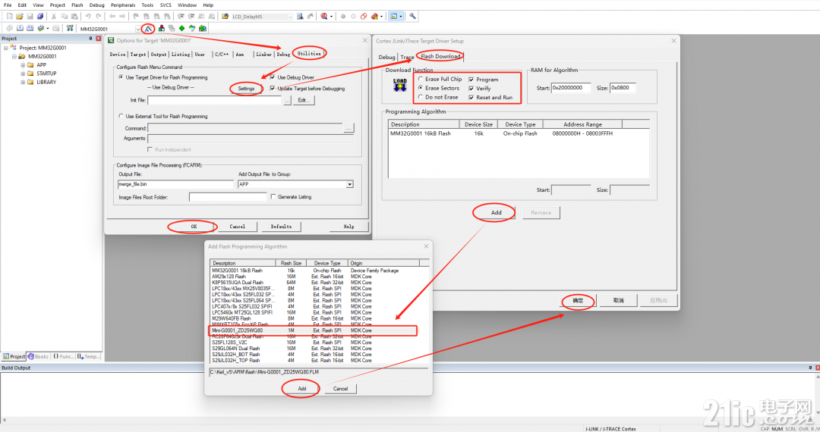This screenshot has width=820, height=432.
Task: Expand the STARTUP folder
Action: [23, 74]
